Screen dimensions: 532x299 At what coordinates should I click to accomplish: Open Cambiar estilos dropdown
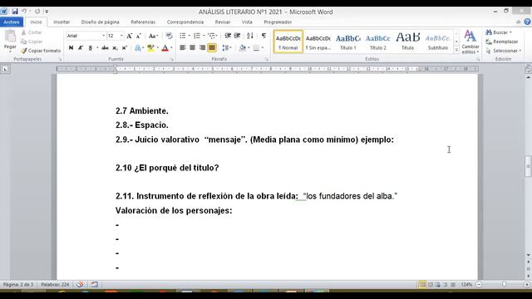click(x=470, y=42)
